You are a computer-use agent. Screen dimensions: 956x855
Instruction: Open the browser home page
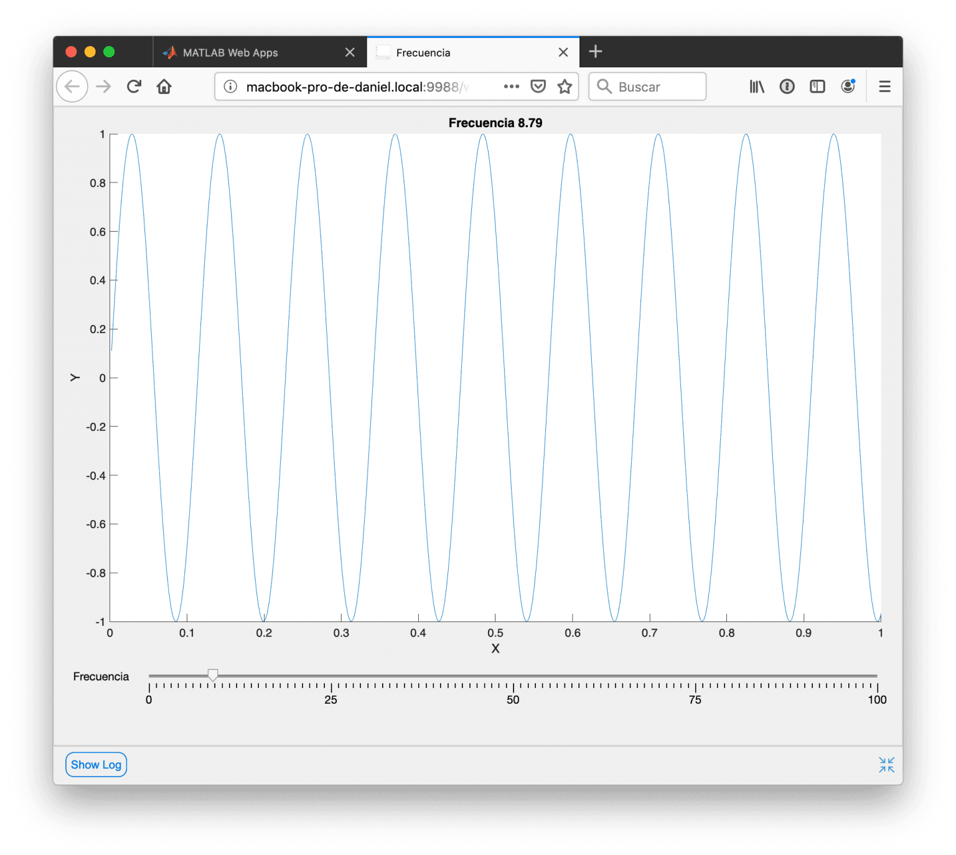point(164,87)
